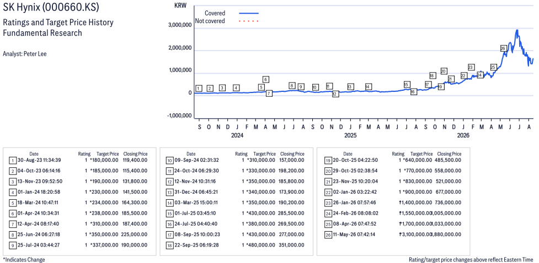The width and height of the screenshot is (539, 263).
Task: Click chart marker 15 near July 2025
Action: tap(407, 85)
